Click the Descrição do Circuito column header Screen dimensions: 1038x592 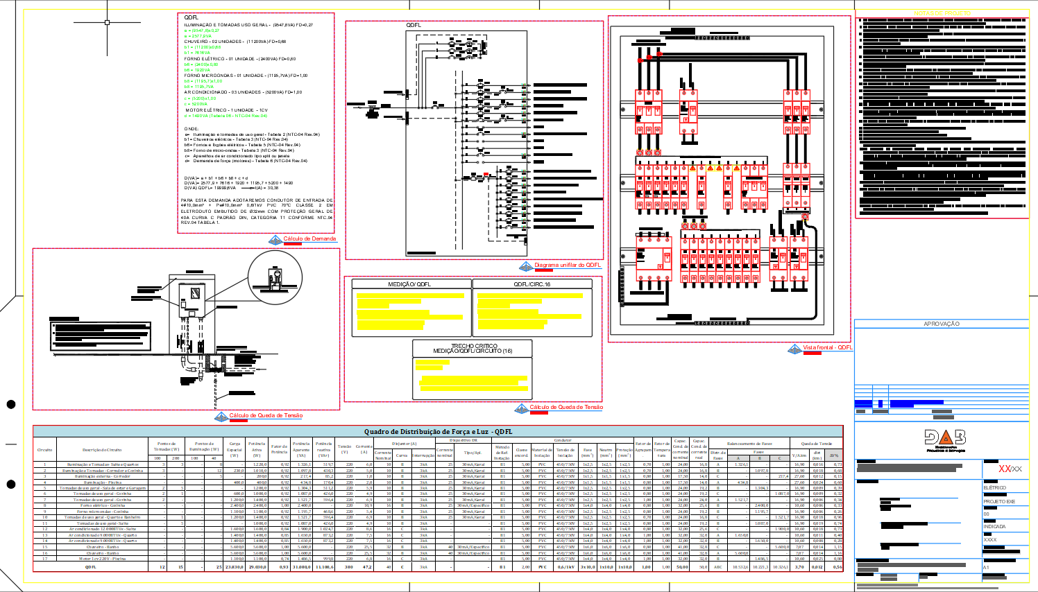click(102, 449)
